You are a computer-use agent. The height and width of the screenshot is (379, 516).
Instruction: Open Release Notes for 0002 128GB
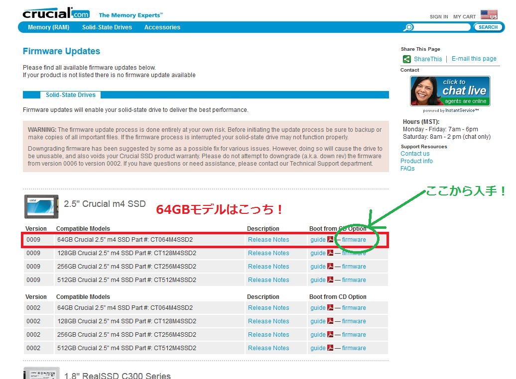[x=268, y=321]
